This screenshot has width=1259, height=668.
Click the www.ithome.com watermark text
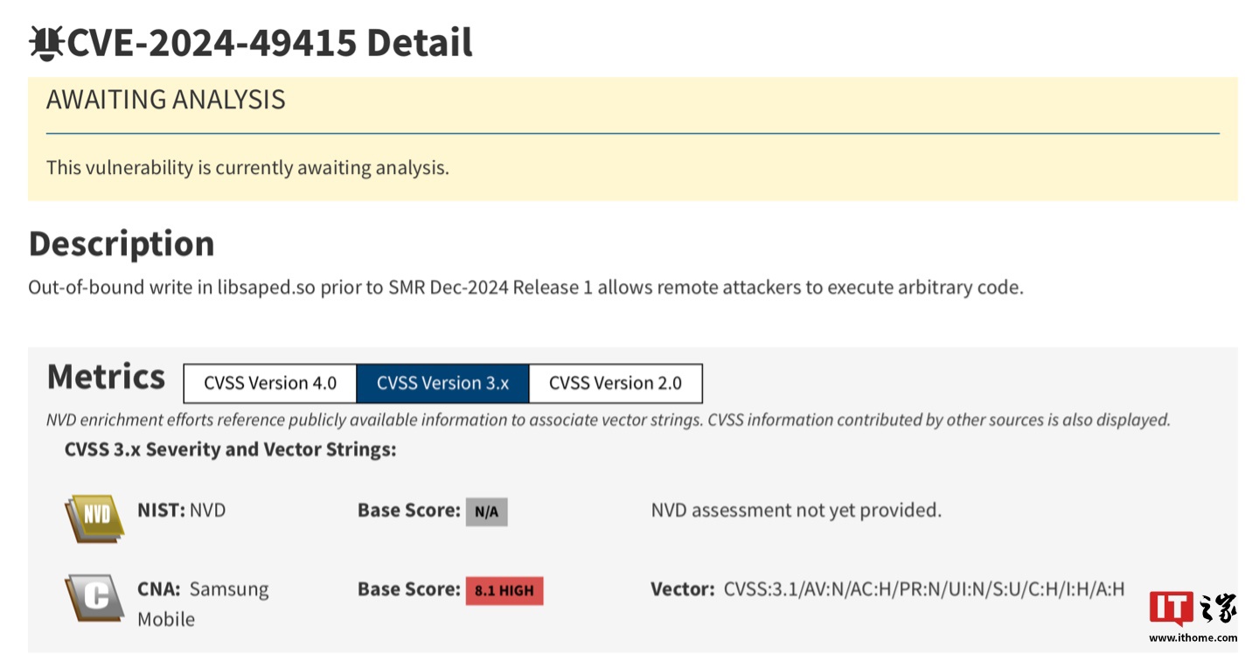(1193, 638)
